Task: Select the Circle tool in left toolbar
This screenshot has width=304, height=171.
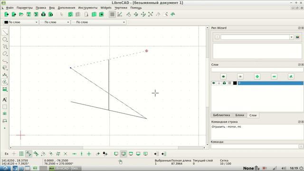Action: tap(5, 39)
